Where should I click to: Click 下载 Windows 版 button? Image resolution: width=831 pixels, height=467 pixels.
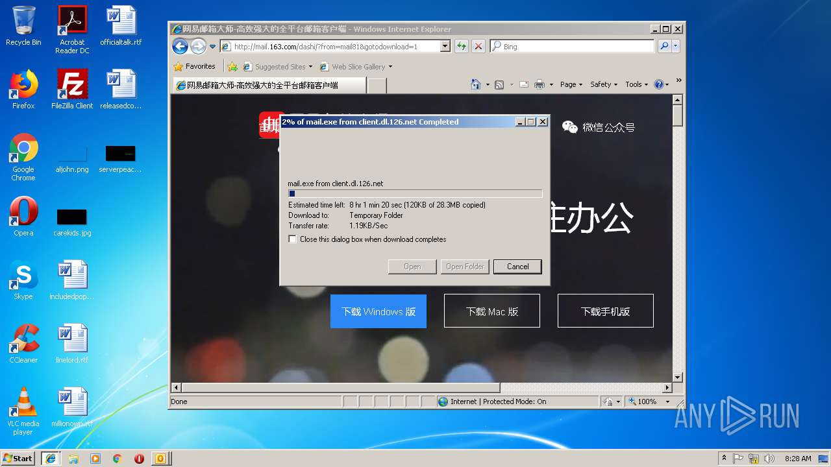click(x=378, y=311)
